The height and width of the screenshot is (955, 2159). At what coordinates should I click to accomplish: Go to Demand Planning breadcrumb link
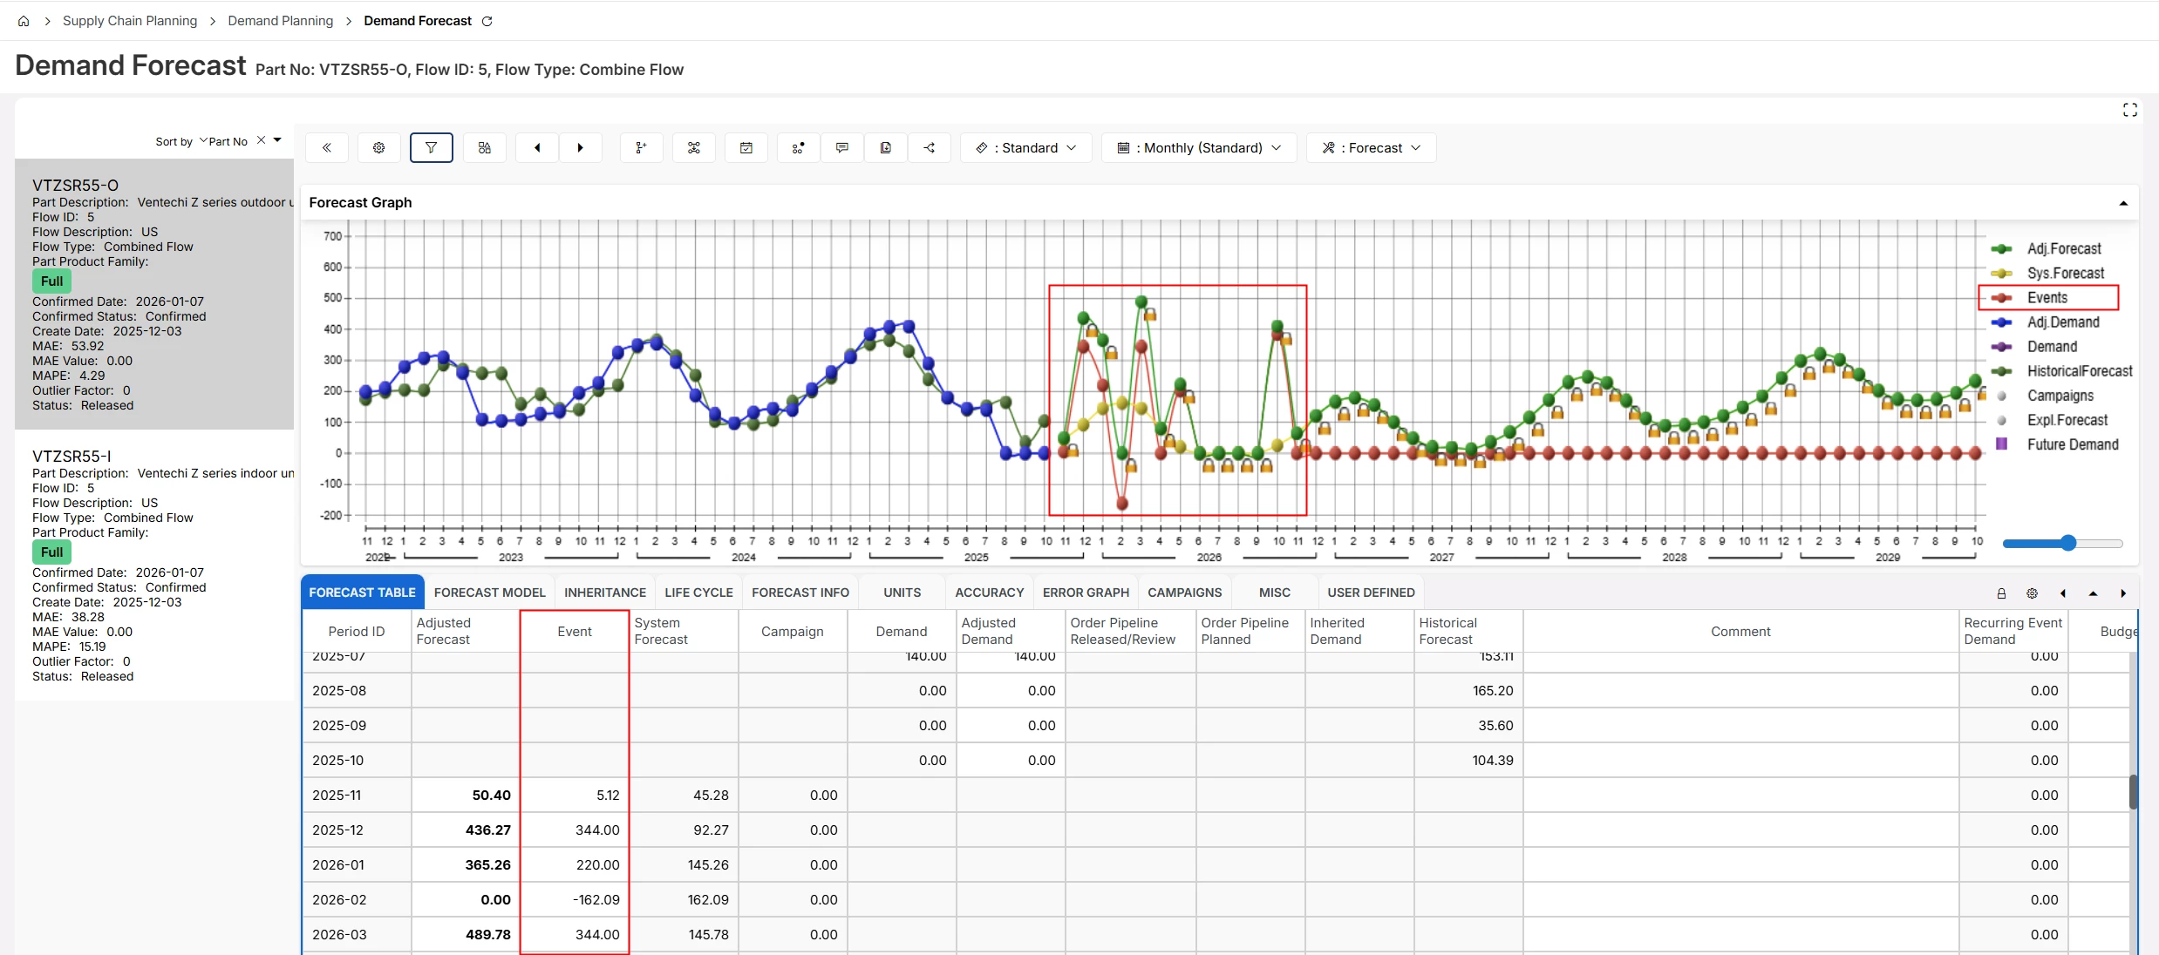[x=280, y=21]
